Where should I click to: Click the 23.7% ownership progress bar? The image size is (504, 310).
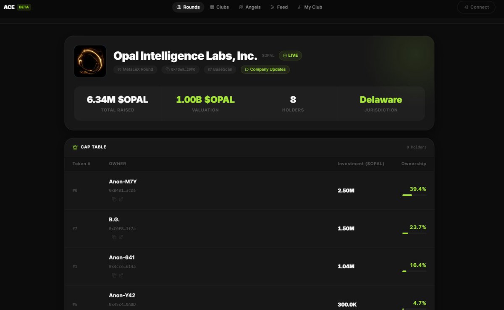pos(414,233)
